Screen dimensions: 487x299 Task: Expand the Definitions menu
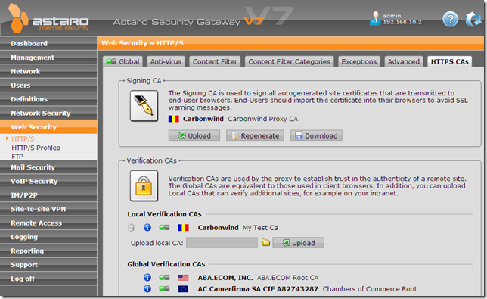pos(48,99)
